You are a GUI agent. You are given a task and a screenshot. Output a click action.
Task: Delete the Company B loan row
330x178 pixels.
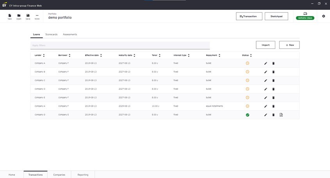273,72
